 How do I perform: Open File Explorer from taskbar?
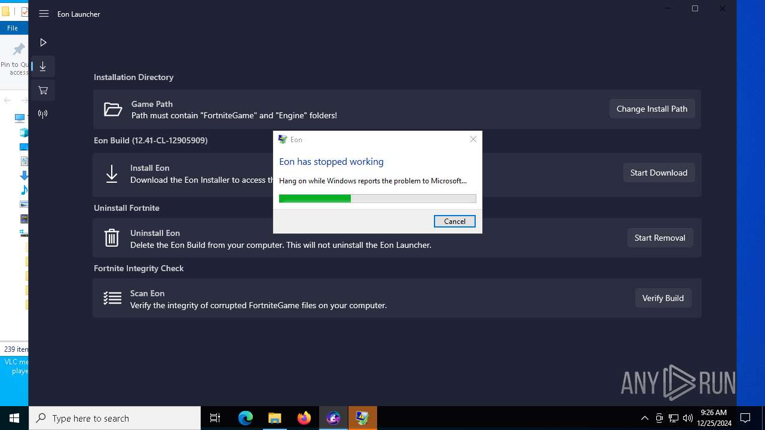click(x=275, y=418)
